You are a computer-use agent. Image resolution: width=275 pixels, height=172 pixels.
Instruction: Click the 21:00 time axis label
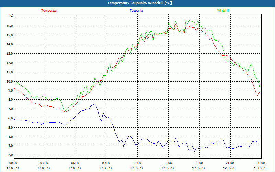230,163
